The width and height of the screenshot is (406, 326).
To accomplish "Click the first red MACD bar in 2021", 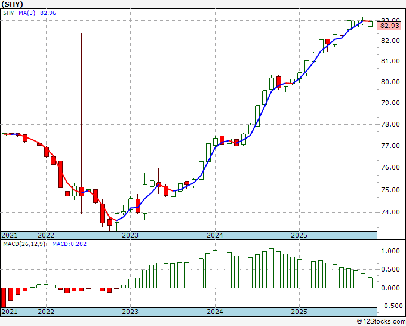I will point(4,297).
